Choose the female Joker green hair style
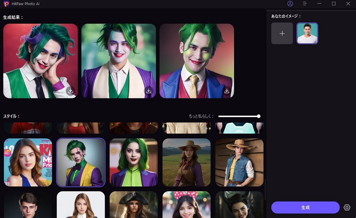 pyautogui.click(x=133, y=162)
